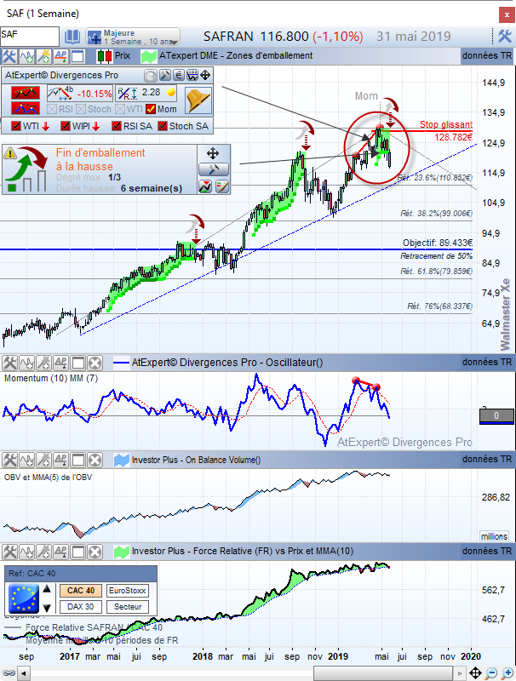Click the down arrow in the Ref: CAC 40 panel
This screenshot has height=681, width=516.
47,608
